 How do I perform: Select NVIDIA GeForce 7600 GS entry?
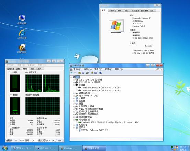94,130
